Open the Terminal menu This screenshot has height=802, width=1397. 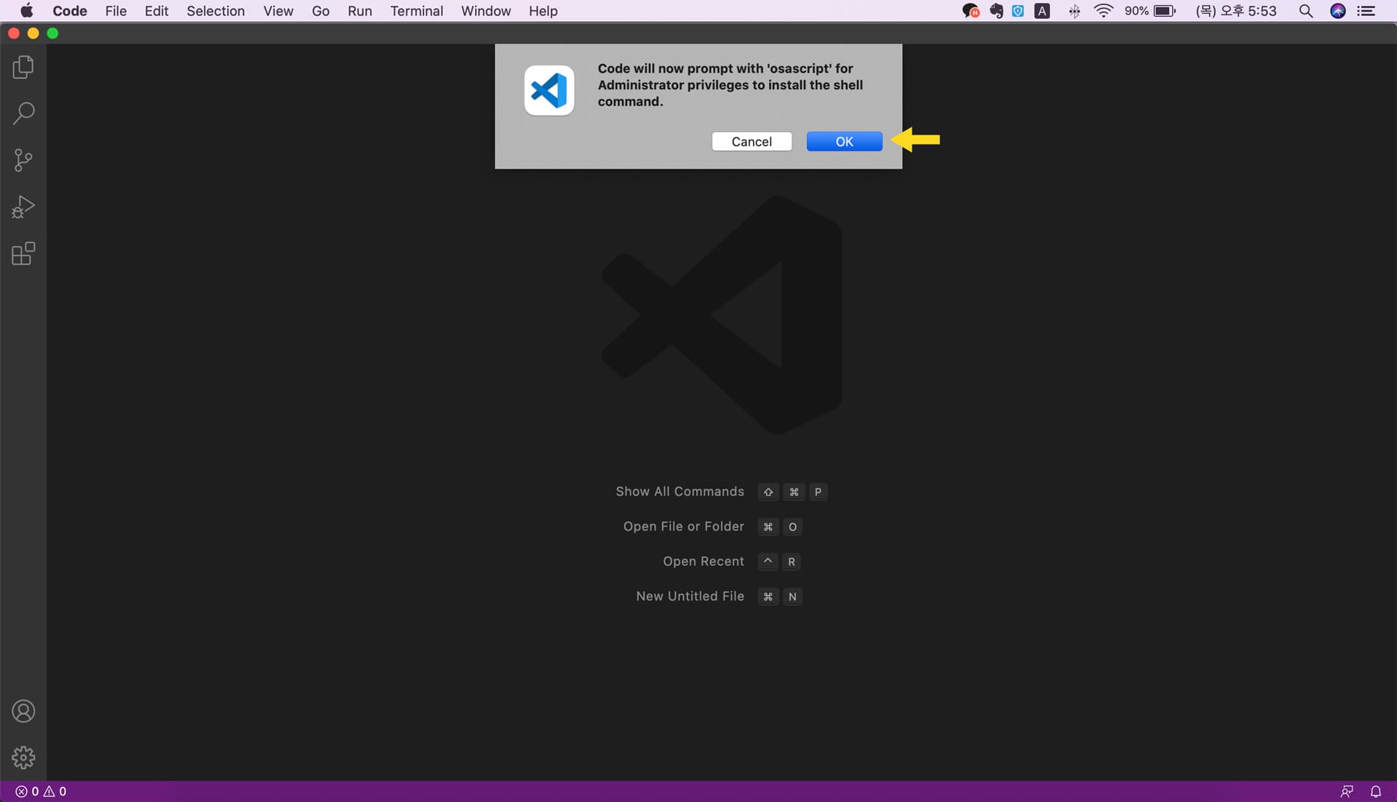tap(416, 11)
